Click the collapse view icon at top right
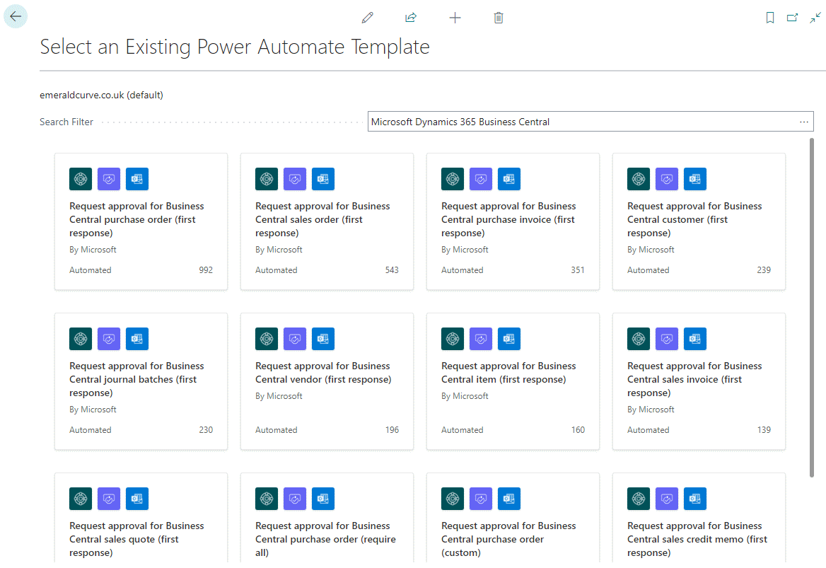Screen dimensions: 826x568 coord(815,17)
